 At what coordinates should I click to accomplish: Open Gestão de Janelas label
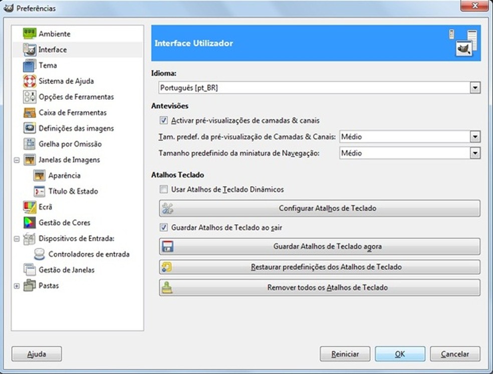click(66, 270)
